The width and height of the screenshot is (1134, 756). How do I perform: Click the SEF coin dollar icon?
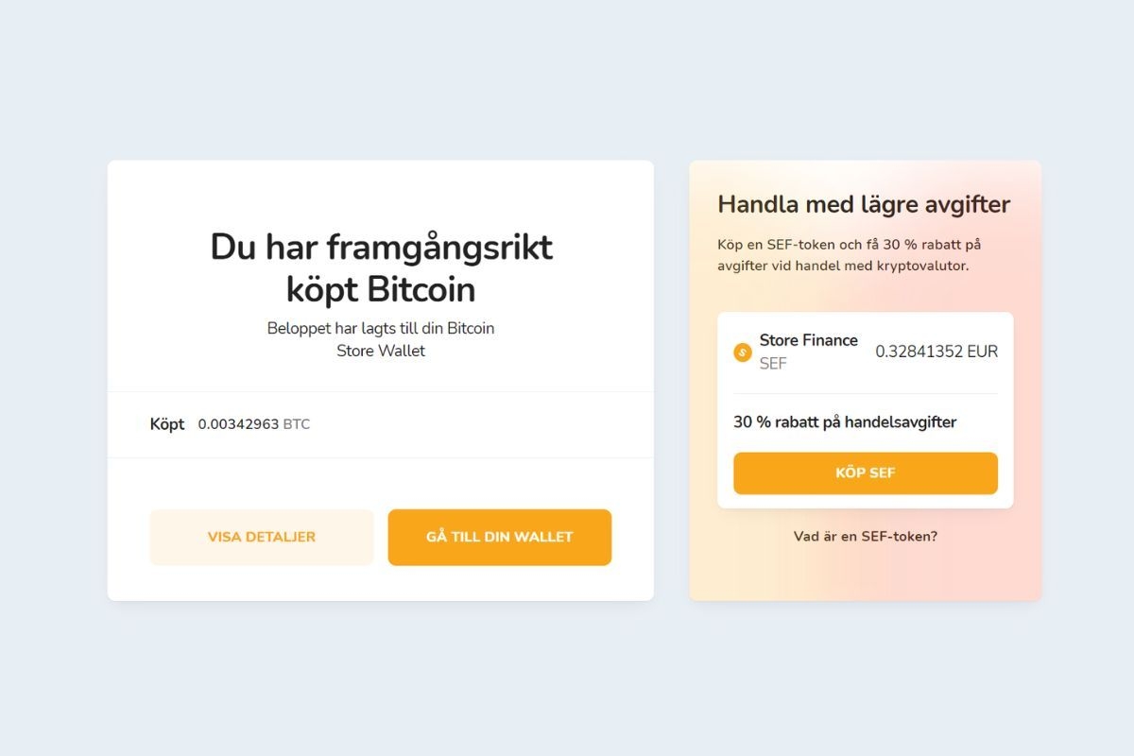point(744,352)
